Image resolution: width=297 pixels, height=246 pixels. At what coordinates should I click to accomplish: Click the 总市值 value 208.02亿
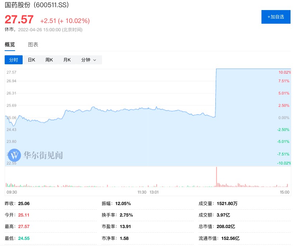coord(226,227)
